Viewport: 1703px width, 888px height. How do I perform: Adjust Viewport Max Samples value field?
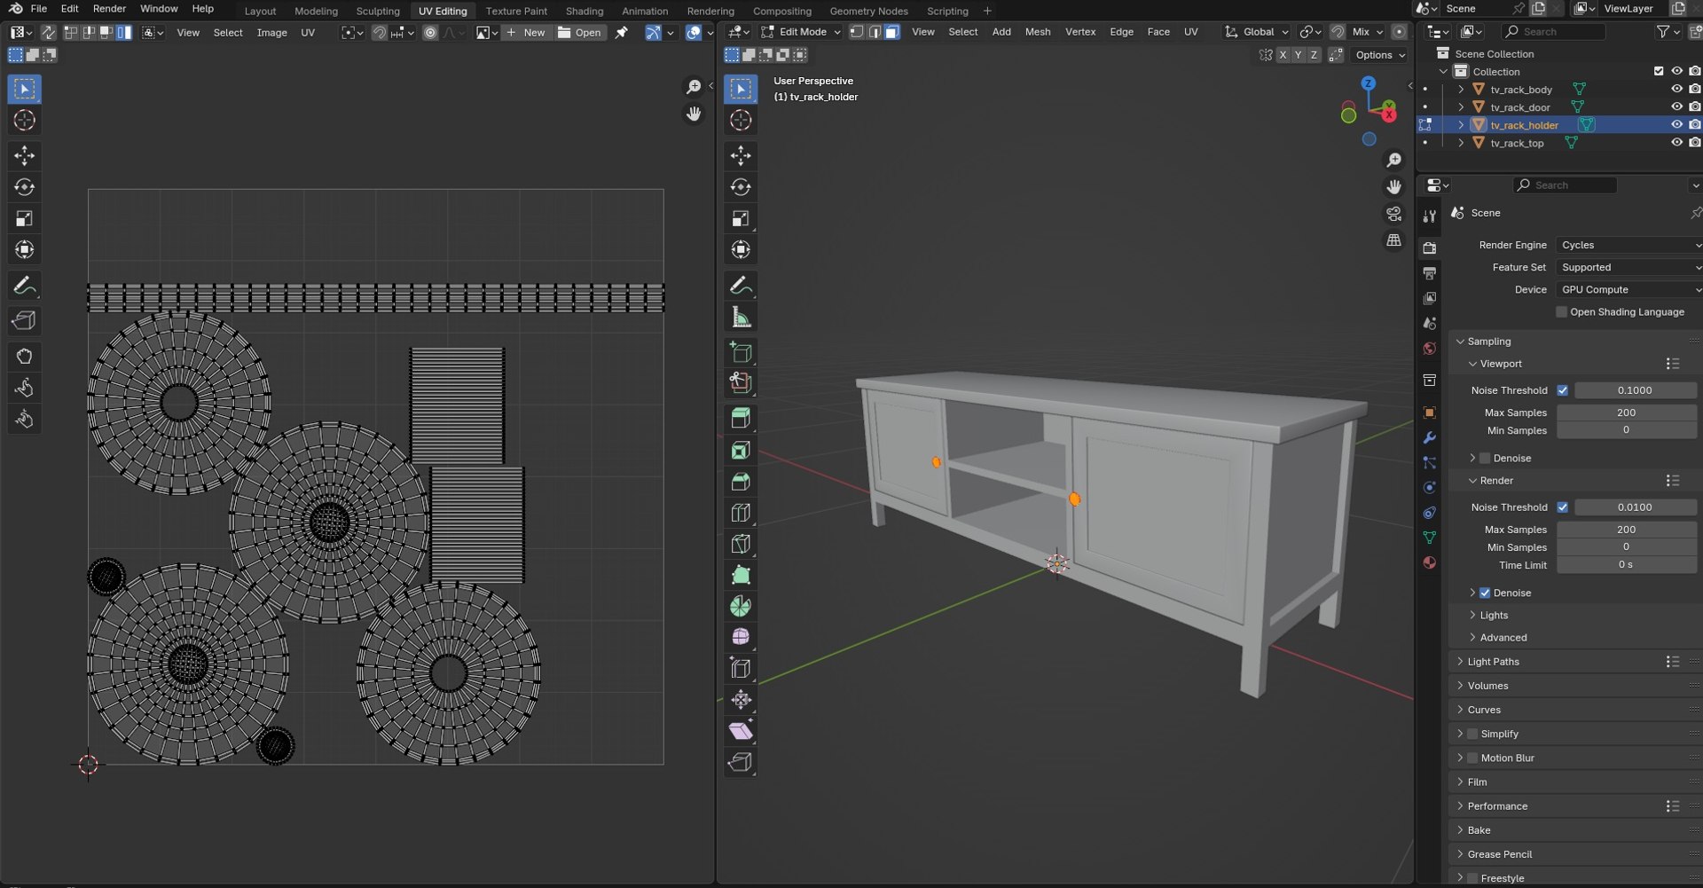(x=1625, y=413)
